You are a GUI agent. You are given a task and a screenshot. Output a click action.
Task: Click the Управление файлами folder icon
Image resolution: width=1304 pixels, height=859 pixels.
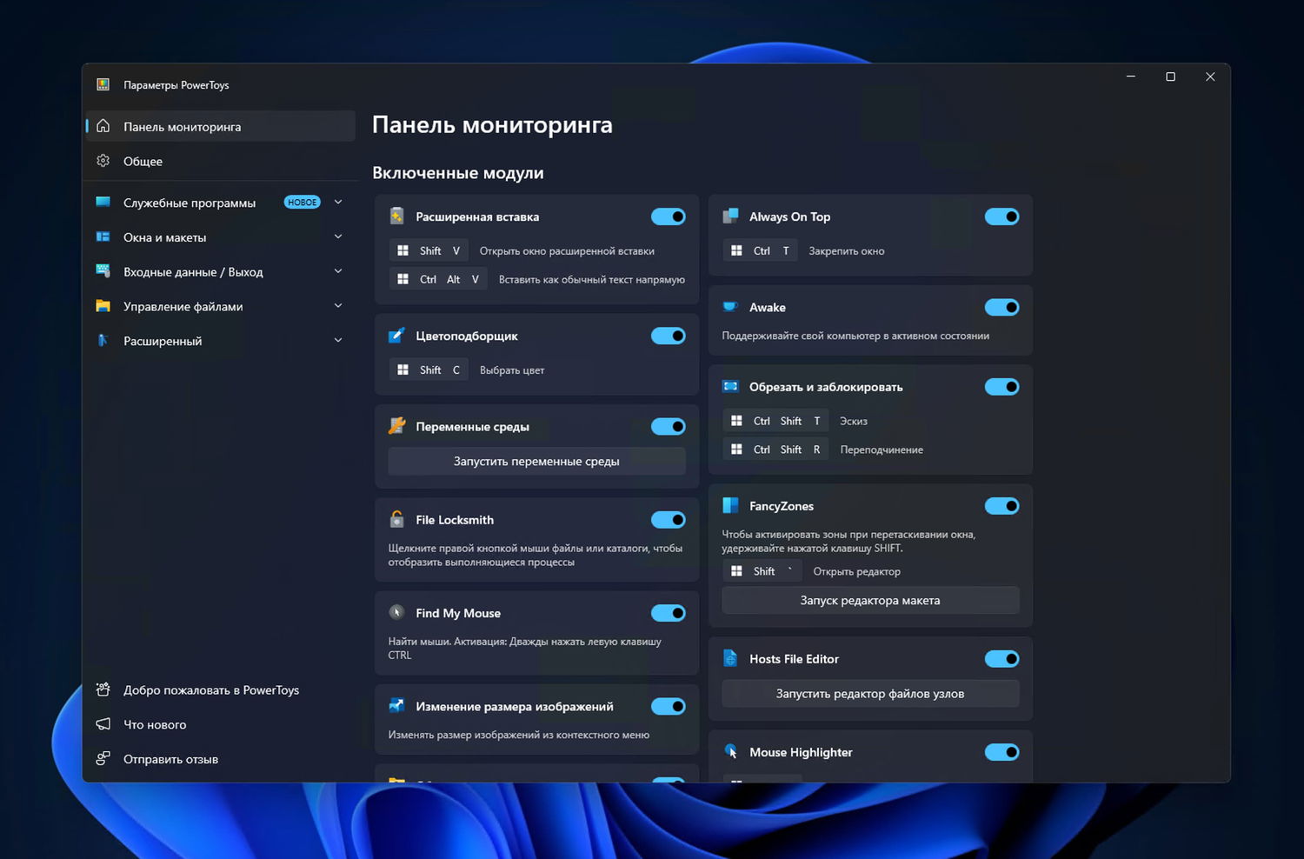coord(103,306)
